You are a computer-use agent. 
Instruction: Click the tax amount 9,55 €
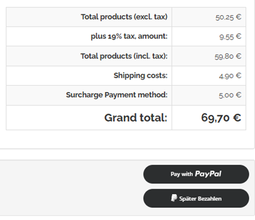[230, 37]
